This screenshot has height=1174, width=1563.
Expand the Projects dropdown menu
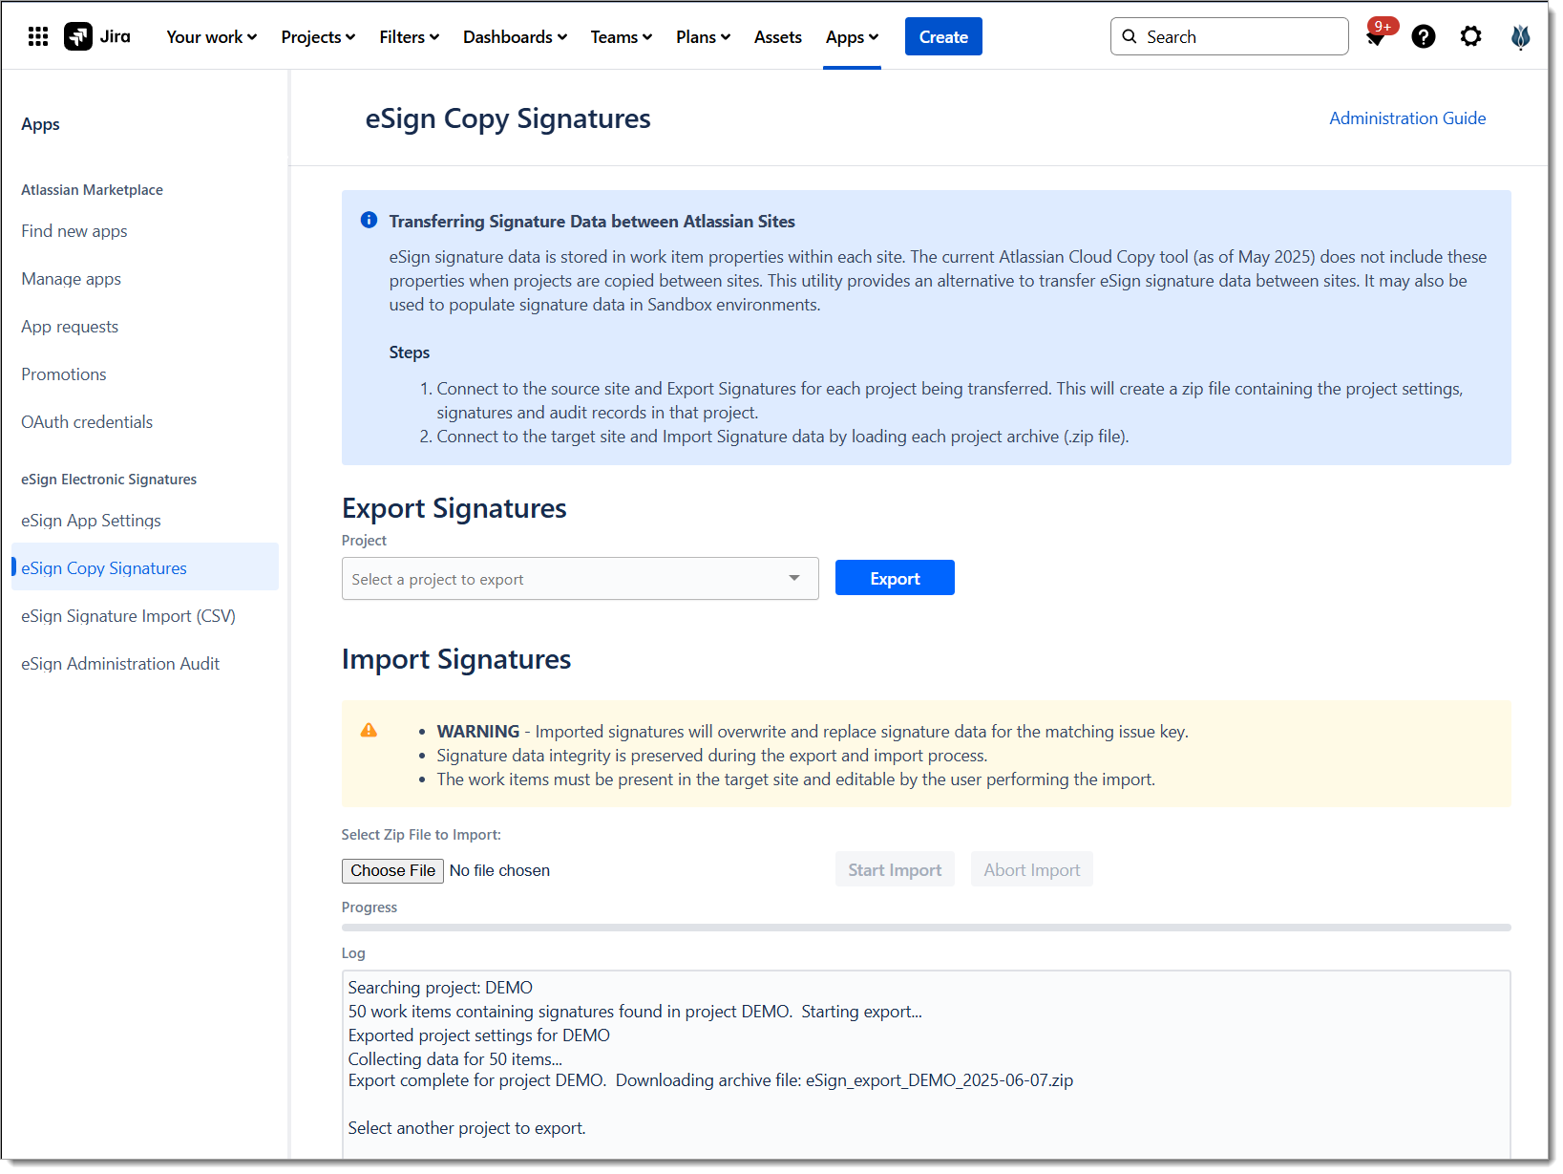318,37
